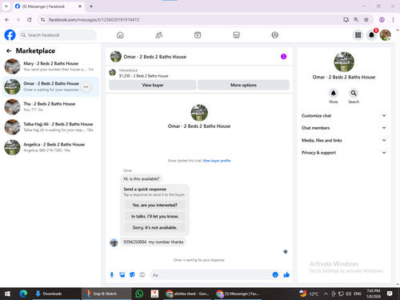Click the Search Facebook field

pyautogui.click(x=58, y=35)
